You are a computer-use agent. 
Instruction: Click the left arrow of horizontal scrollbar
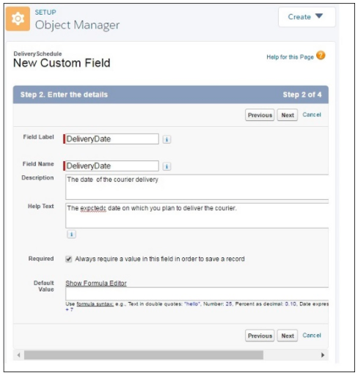click(18, 355)
